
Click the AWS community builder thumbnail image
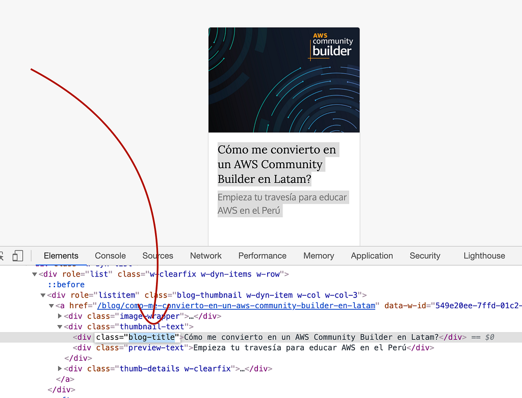(x=284, y=80)
